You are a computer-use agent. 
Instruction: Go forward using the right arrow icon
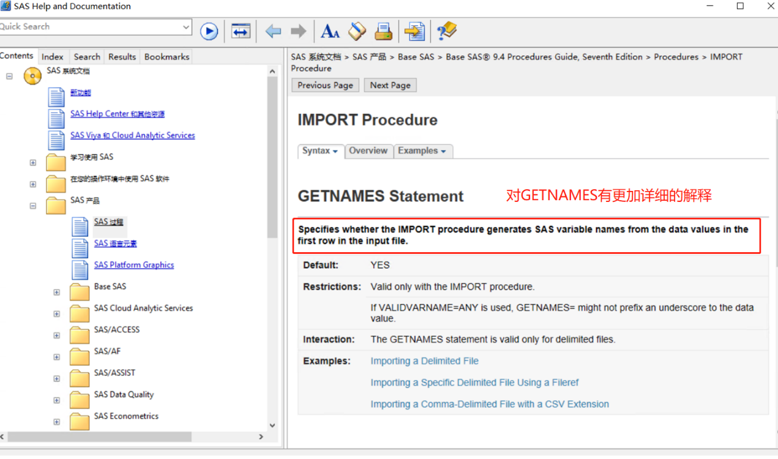point(298,31)
